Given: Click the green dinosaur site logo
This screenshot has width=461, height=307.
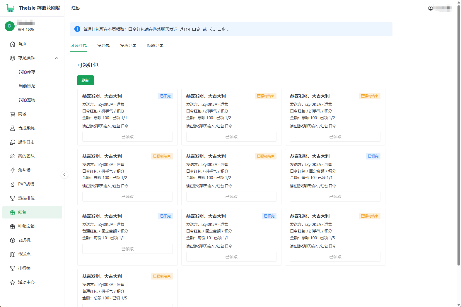Looking at the screenshot, I should pyautogui.click(x=11, y=8).
